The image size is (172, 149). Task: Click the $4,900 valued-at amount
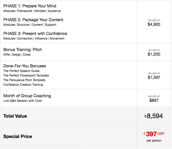point(154,24)
